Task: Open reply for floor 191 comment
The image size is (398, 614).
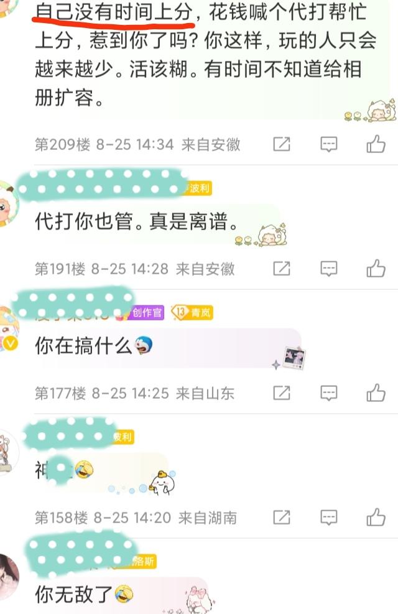Action: (329, 269)
